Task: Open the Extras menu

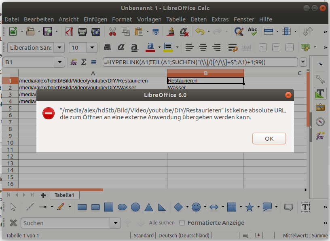Action: (x=220, y=19)
